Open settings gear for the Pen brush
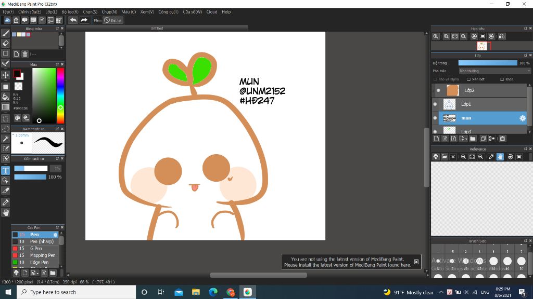The image size is (533, 299). pyautogui.click(x=55, y=235)
